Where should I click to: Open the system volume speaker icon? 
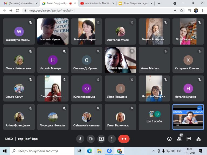point(173,151)
